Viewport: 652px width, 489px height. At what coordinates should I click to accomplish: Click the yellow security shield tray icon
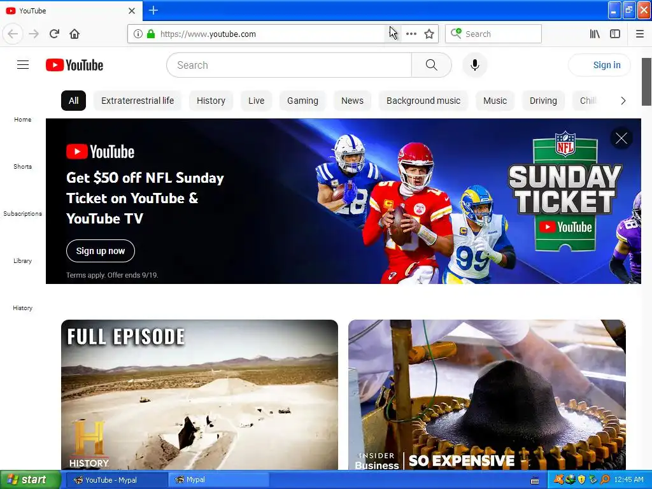(581, 480)
